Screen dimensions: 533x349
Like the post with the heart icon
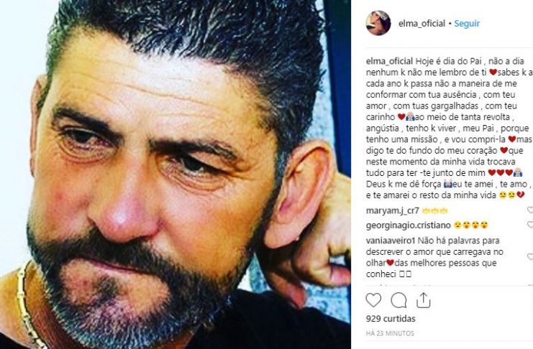pyautogui.click(x=373, y=300)
